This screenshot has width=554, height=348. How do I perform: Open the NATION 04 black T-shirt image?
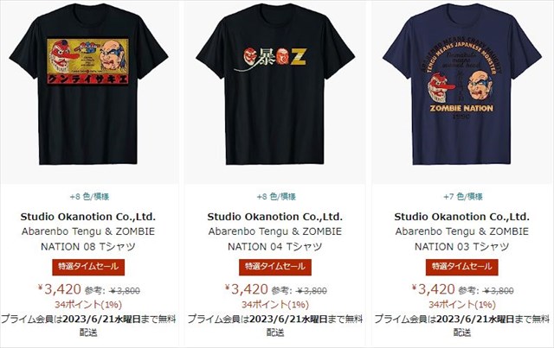pos(275,85)
